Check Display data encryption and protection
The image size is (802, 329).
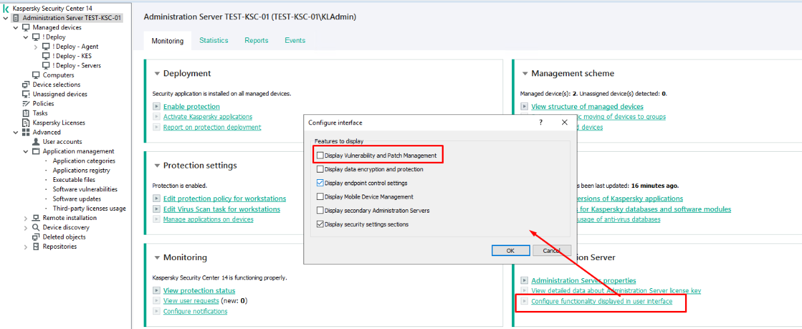320,169
